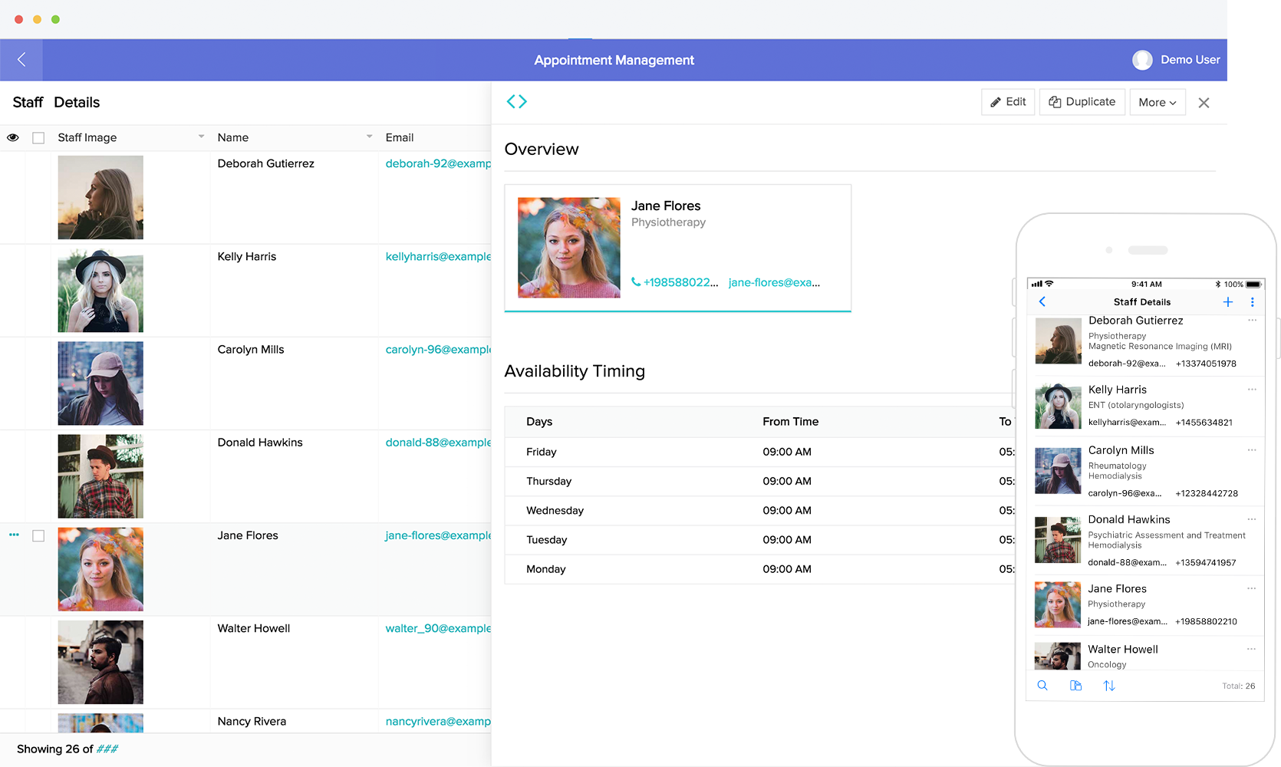This screenshot has width=1281, height=767.
Task: Open Jane Flores's email link in table
Action: pos(438,535)
